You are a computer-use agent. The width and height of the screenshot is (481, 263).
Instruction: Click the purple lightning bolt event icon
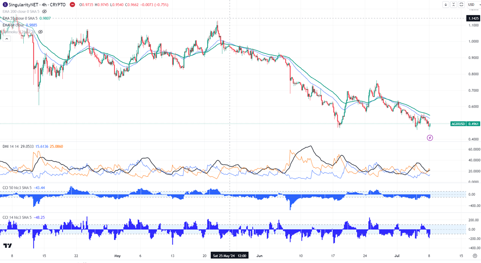[430, 138]
